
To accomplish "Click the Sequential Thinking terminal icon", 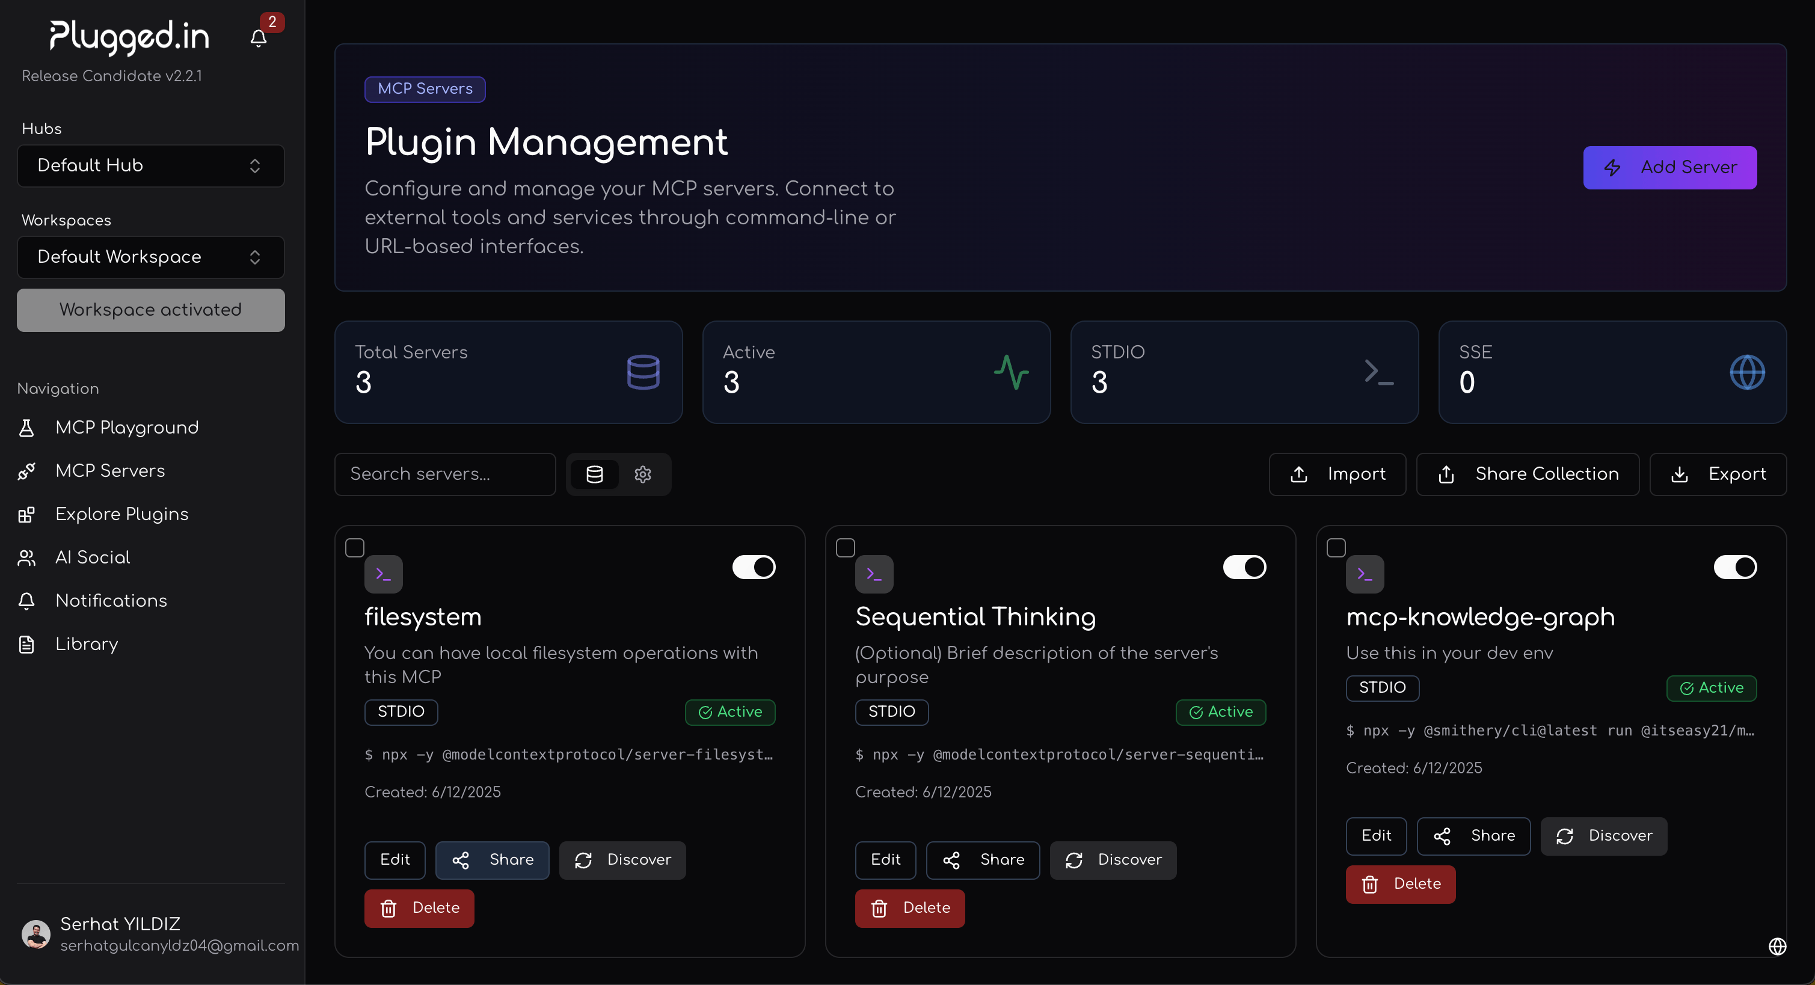I will pos(874,574).
